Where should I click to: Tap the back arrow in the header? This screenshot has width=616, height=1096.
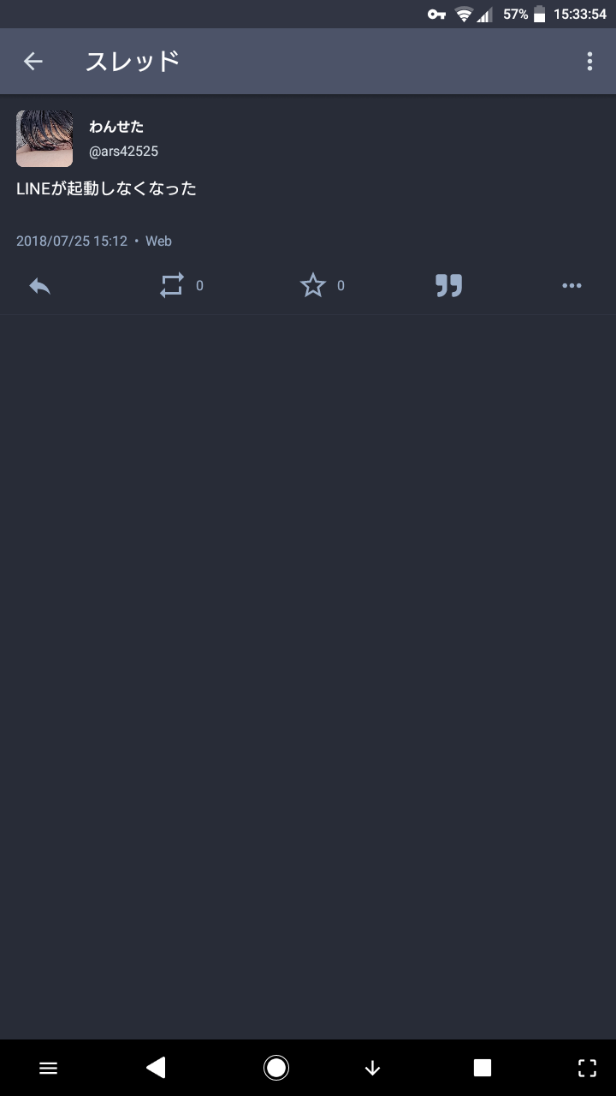point(33,61)
